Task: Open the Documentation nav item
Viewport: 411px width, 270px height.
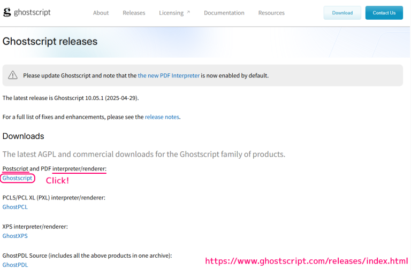Action: [224, 13]
